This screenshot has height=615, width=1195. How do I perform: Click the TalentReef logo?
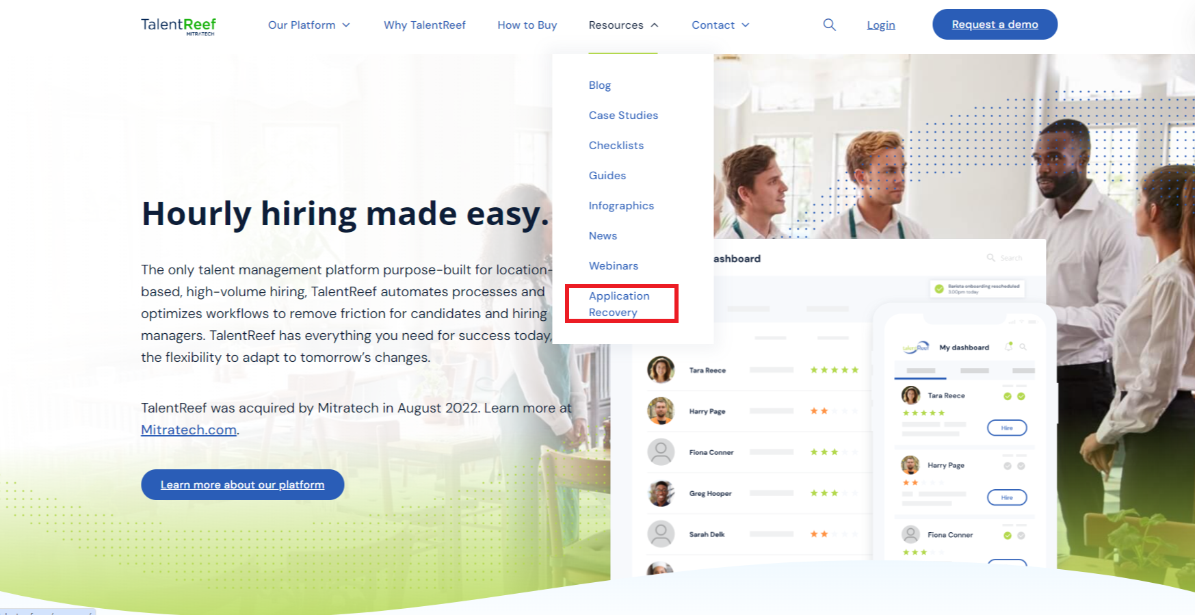[x=179, y=26]
